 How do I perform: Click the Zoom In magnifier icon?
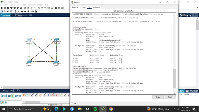(39, 8)
